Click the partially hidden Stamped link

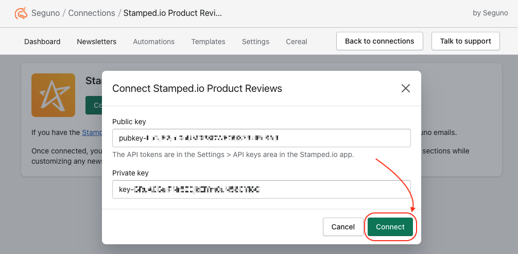coord(92,132)
